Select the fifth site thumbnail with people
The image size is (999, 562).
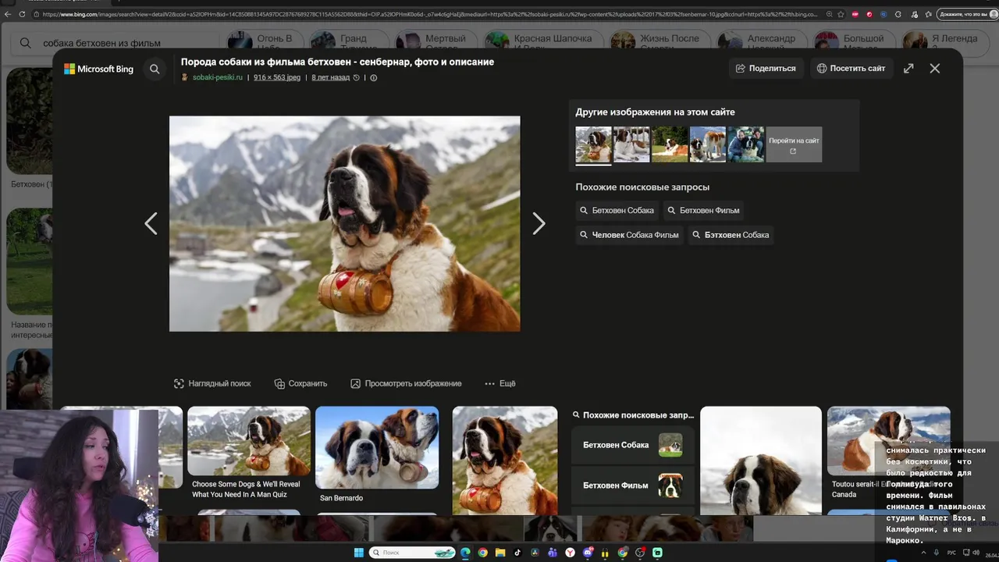click(746, 144)
